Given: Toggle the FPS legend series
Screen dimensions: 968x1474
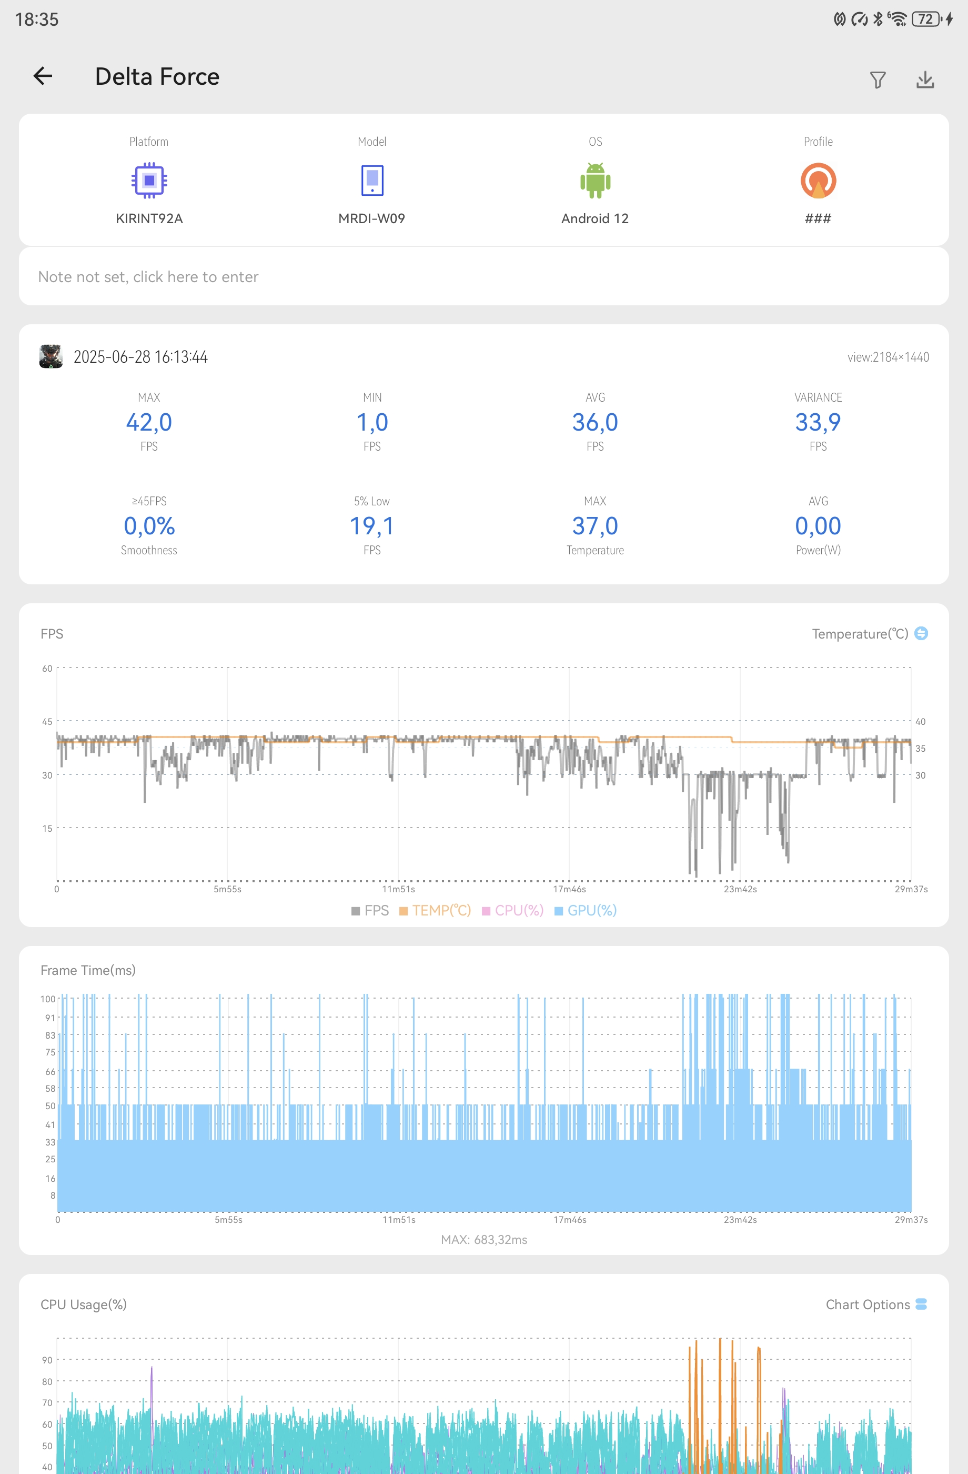Looking at the screenshot, I should pyautogui.click(x=370, y=910).
